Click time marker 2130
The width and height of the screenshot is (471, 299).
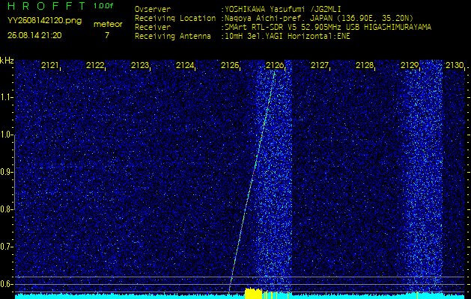tap(455, 65)
